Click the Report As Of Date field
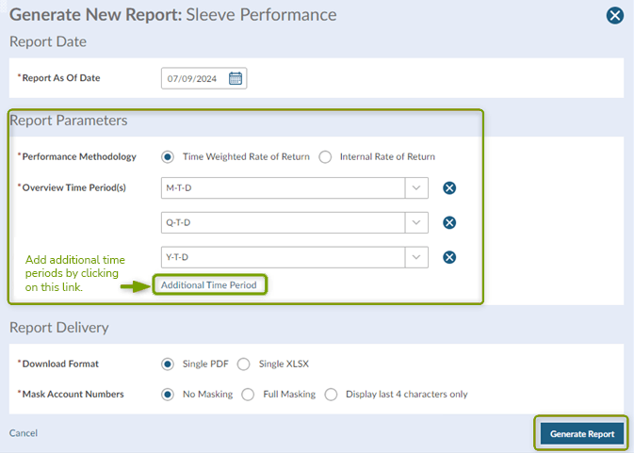This screenshot has height=453, width=634. (x=192, y=79)
